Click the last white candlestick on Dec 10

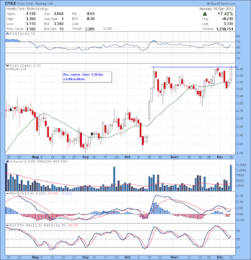point(231,73)
